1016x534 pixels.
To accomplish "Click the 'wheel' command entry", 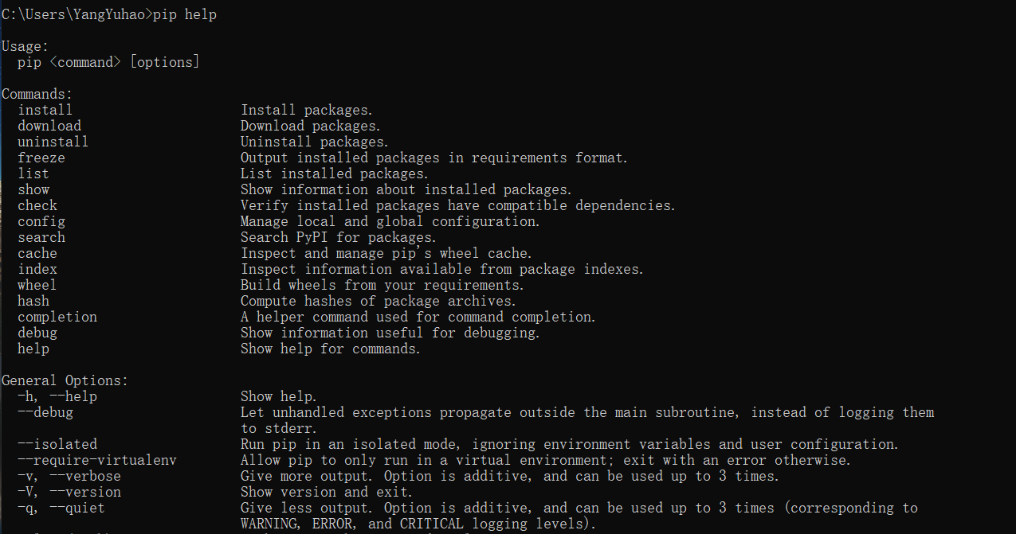I will coord(37,285).
